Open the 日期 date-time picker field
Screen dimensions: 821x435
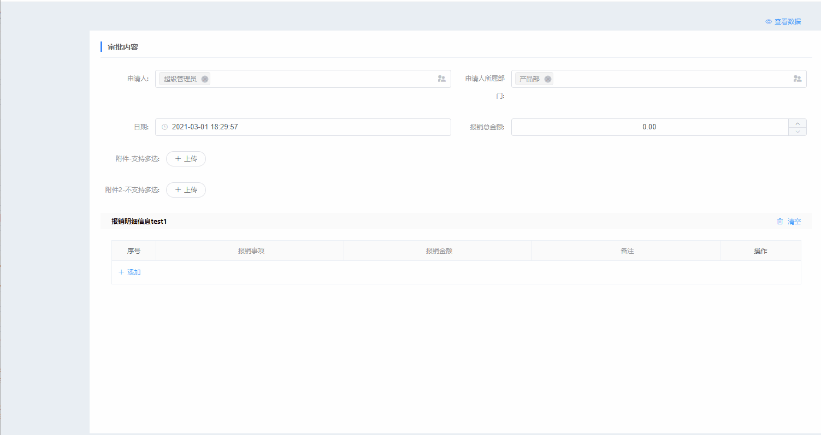click(x=306, y=127)
